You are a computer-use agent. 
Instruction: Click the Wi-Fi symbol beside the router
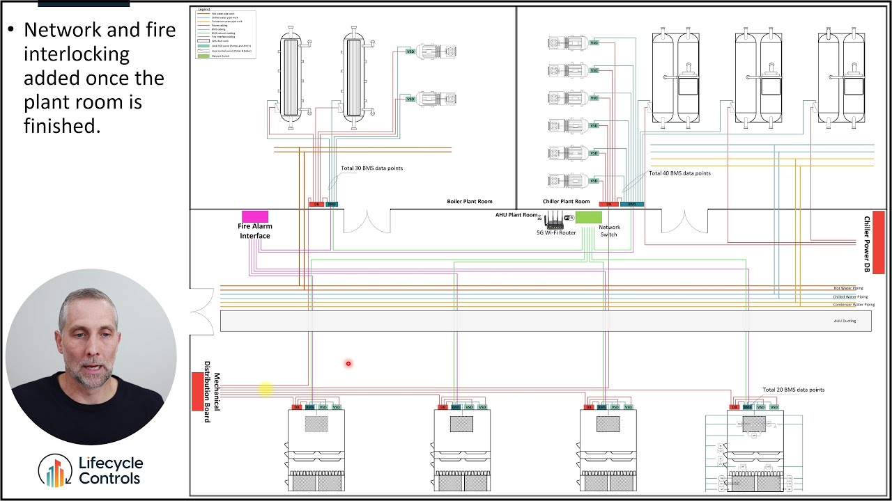(x=569, y=218)
